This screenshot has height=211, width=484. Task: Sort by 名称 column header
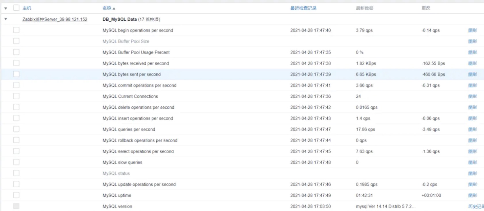click(107, 8)
